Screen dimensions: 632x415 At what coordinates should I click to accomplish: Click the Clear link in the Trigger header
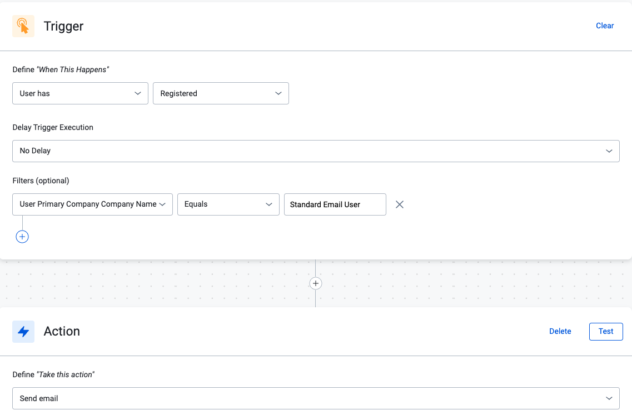[605, 26]
